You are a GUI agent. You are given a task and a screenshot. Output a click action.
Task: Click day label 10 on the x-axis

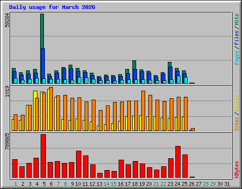pyautogui.click(x=78, y=184)
